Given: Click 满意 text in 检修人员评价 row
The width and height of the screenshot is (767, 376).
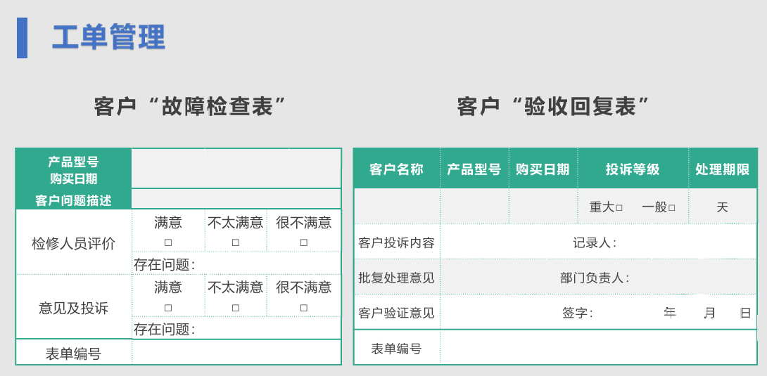Looking at the screenshot, I should click(168, 223).
